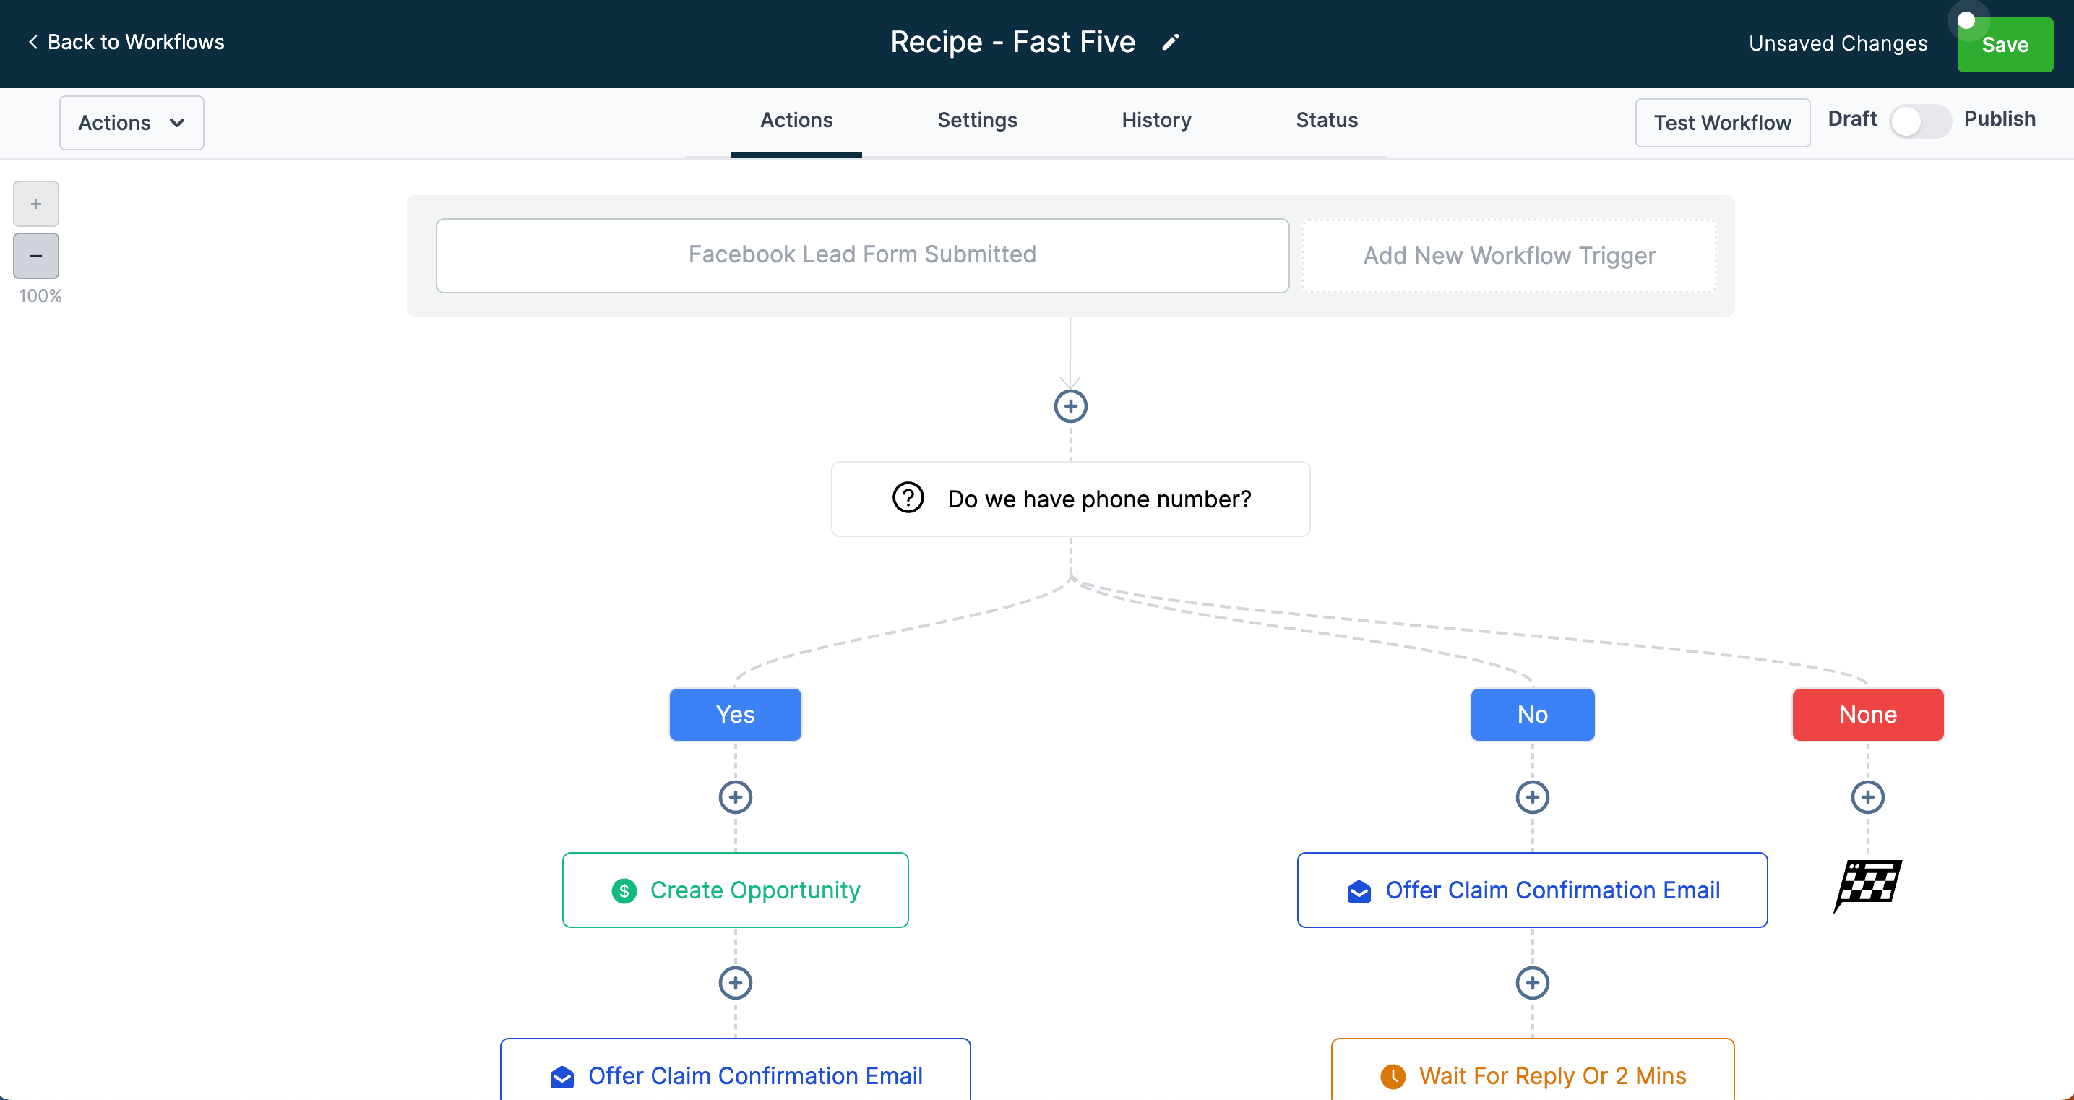Click the Add New Workflow Trigger button
The width and height of the screenshot is (2074, 1100).
click(1509, 255)
